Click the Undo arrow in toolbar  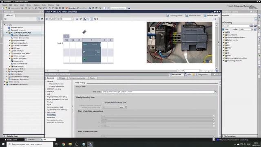click(40, 8)
